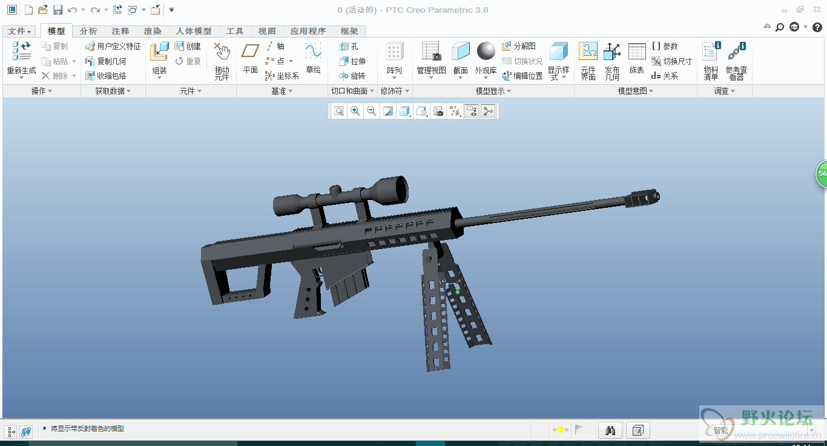
Task: Expand the 模型意图 group dropdown
Action: [636, 91]
